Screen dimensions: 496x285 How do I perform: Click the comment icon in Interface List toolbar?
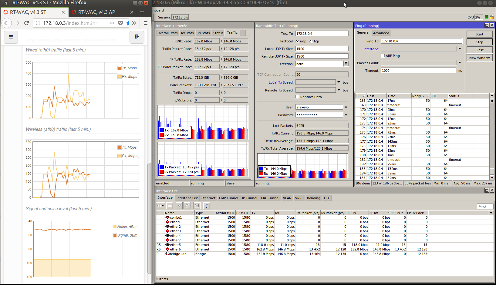click(197, 206)
